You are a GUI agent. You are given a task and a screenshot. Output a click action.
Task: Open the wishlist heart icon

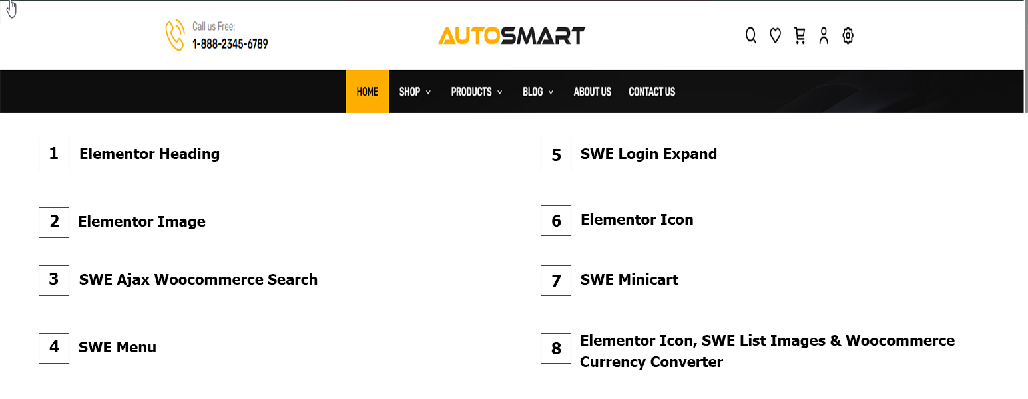[x=775, y=35]
